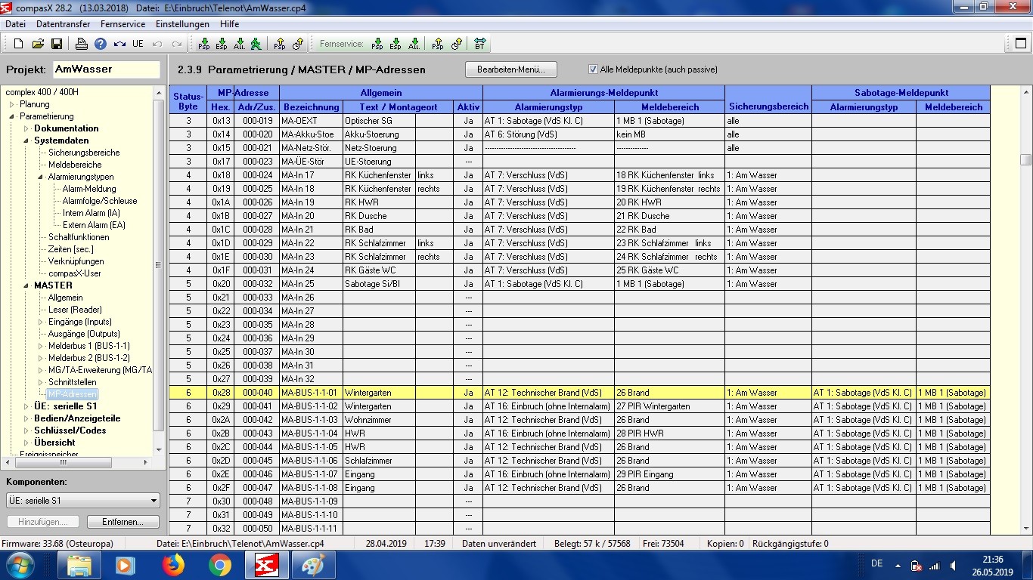Click the green running man icon
The image size is (1033, 580).
tap(256, 44)
